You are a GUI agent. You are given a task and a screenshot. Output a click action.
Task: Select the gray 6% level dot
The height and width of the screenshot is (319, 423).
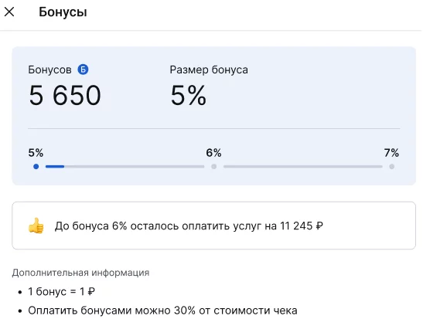[214, 167]
